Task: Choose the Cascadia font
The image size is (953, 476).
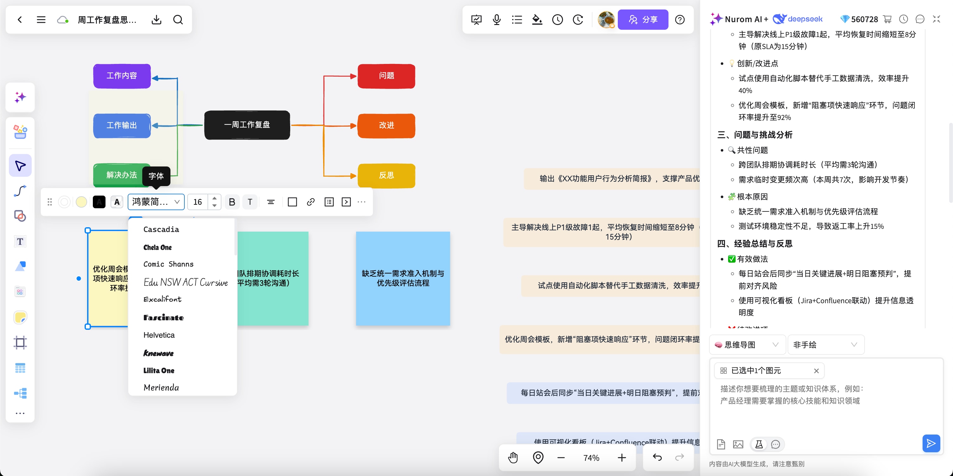Action: 161,229
